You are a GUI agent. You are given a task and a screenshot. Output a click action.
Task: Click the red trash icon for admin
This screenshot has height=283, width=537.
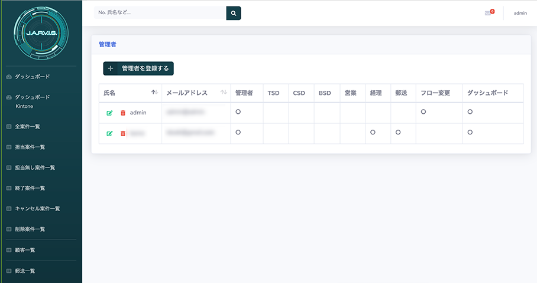(123, 113)
